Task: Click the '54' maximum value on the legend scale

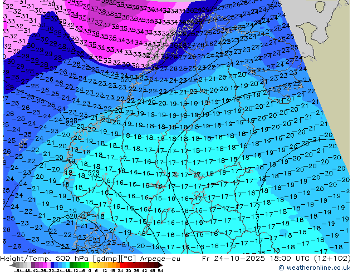Action: click(x=160, y=271)
